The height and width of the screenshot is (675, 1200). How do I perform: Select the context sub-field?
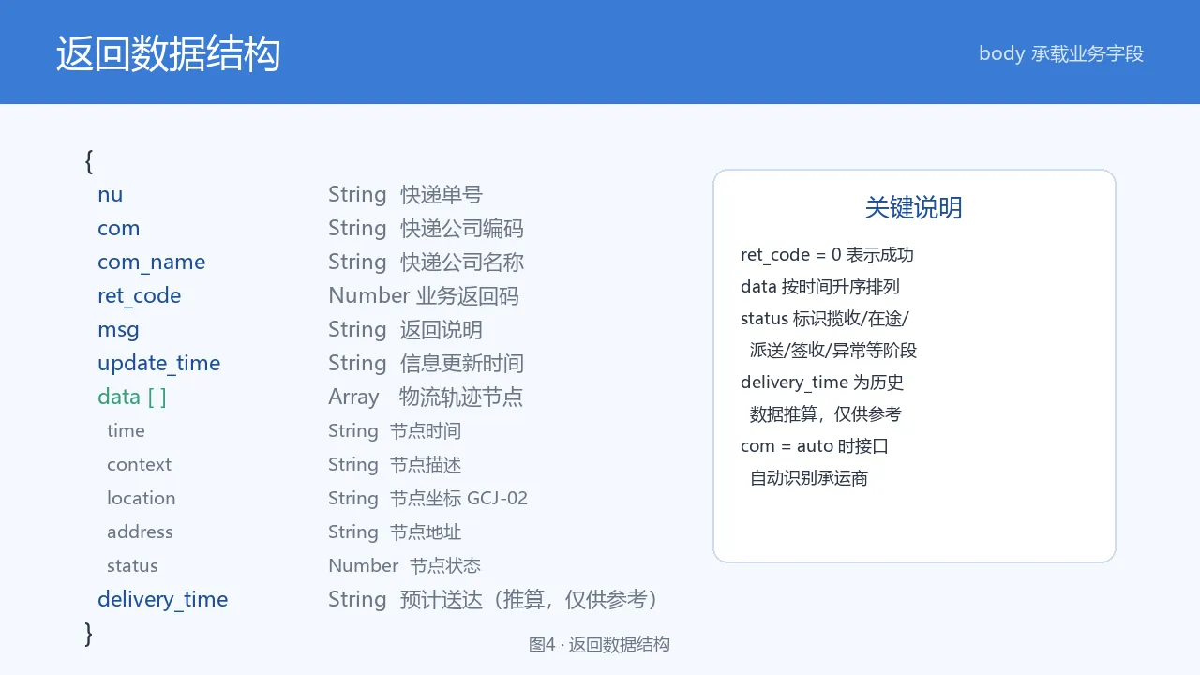pyautogui.click(x=139, y=465)
